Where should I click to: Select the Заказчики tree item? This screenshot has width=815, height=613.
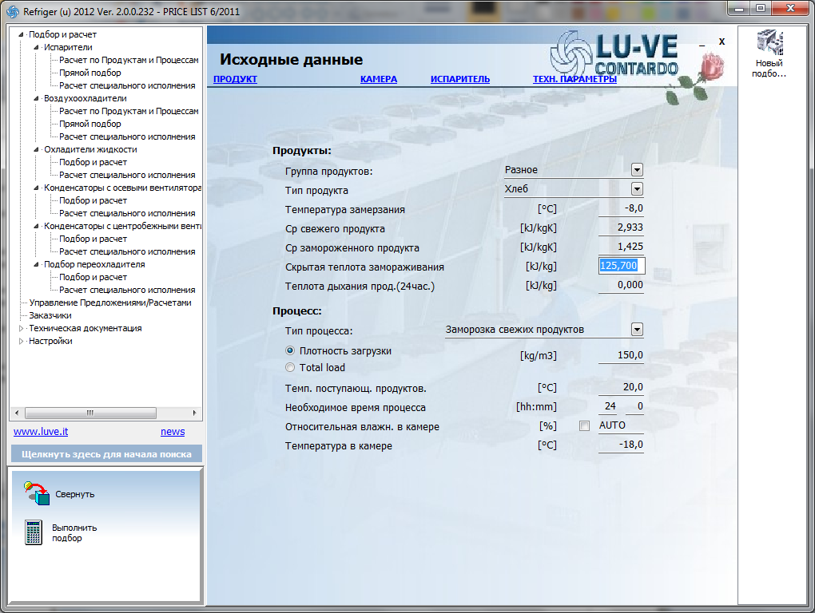50,315
